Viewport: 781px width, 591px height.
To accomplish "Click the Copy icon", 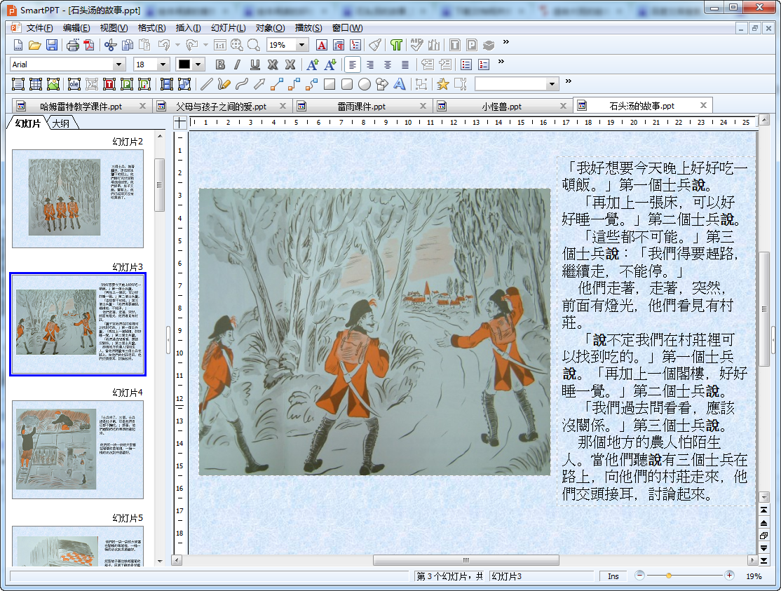I will pos(128,46).
